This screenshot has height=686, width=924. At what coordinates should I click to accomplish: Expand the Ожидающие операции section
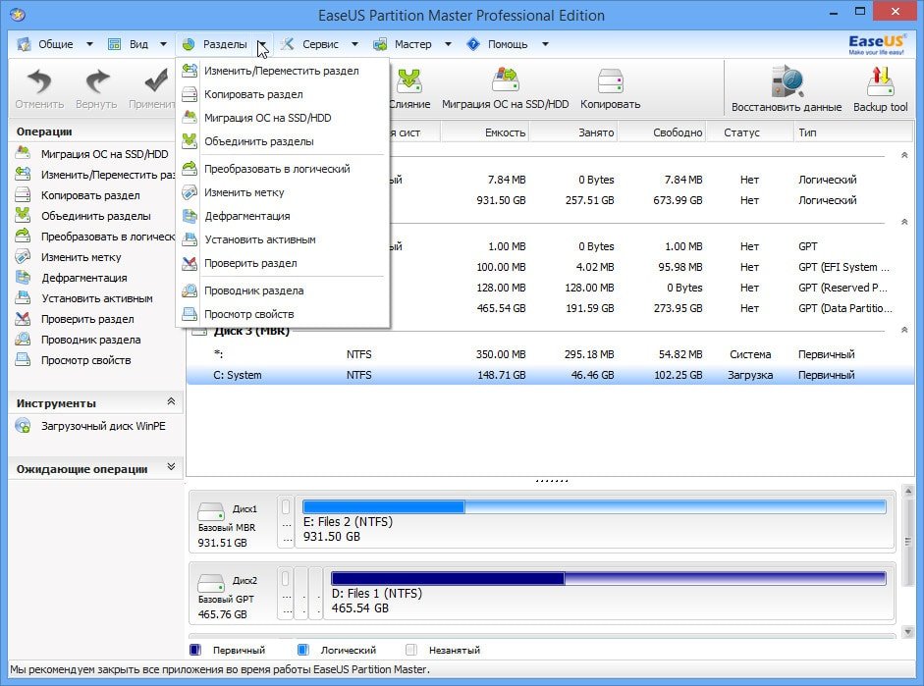(x=171, y=468)
